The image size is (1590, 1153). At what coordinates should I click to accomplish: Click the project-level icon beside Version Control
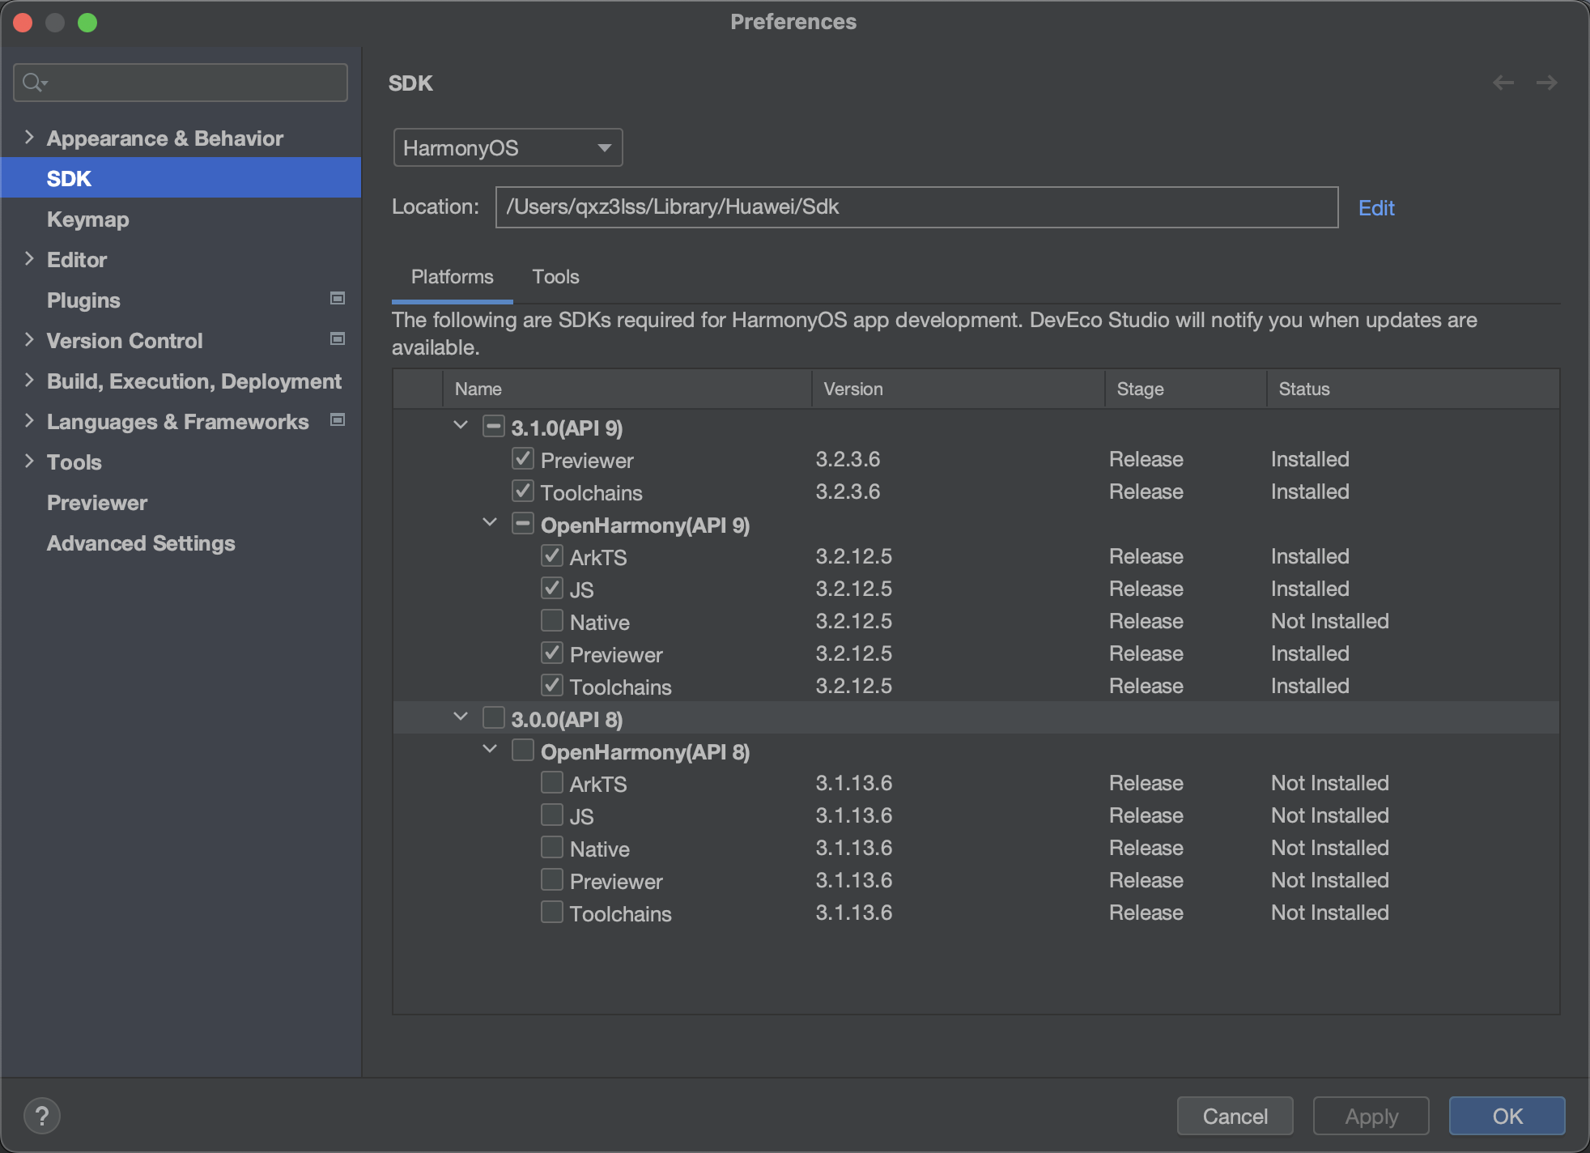tap(338, 339)
